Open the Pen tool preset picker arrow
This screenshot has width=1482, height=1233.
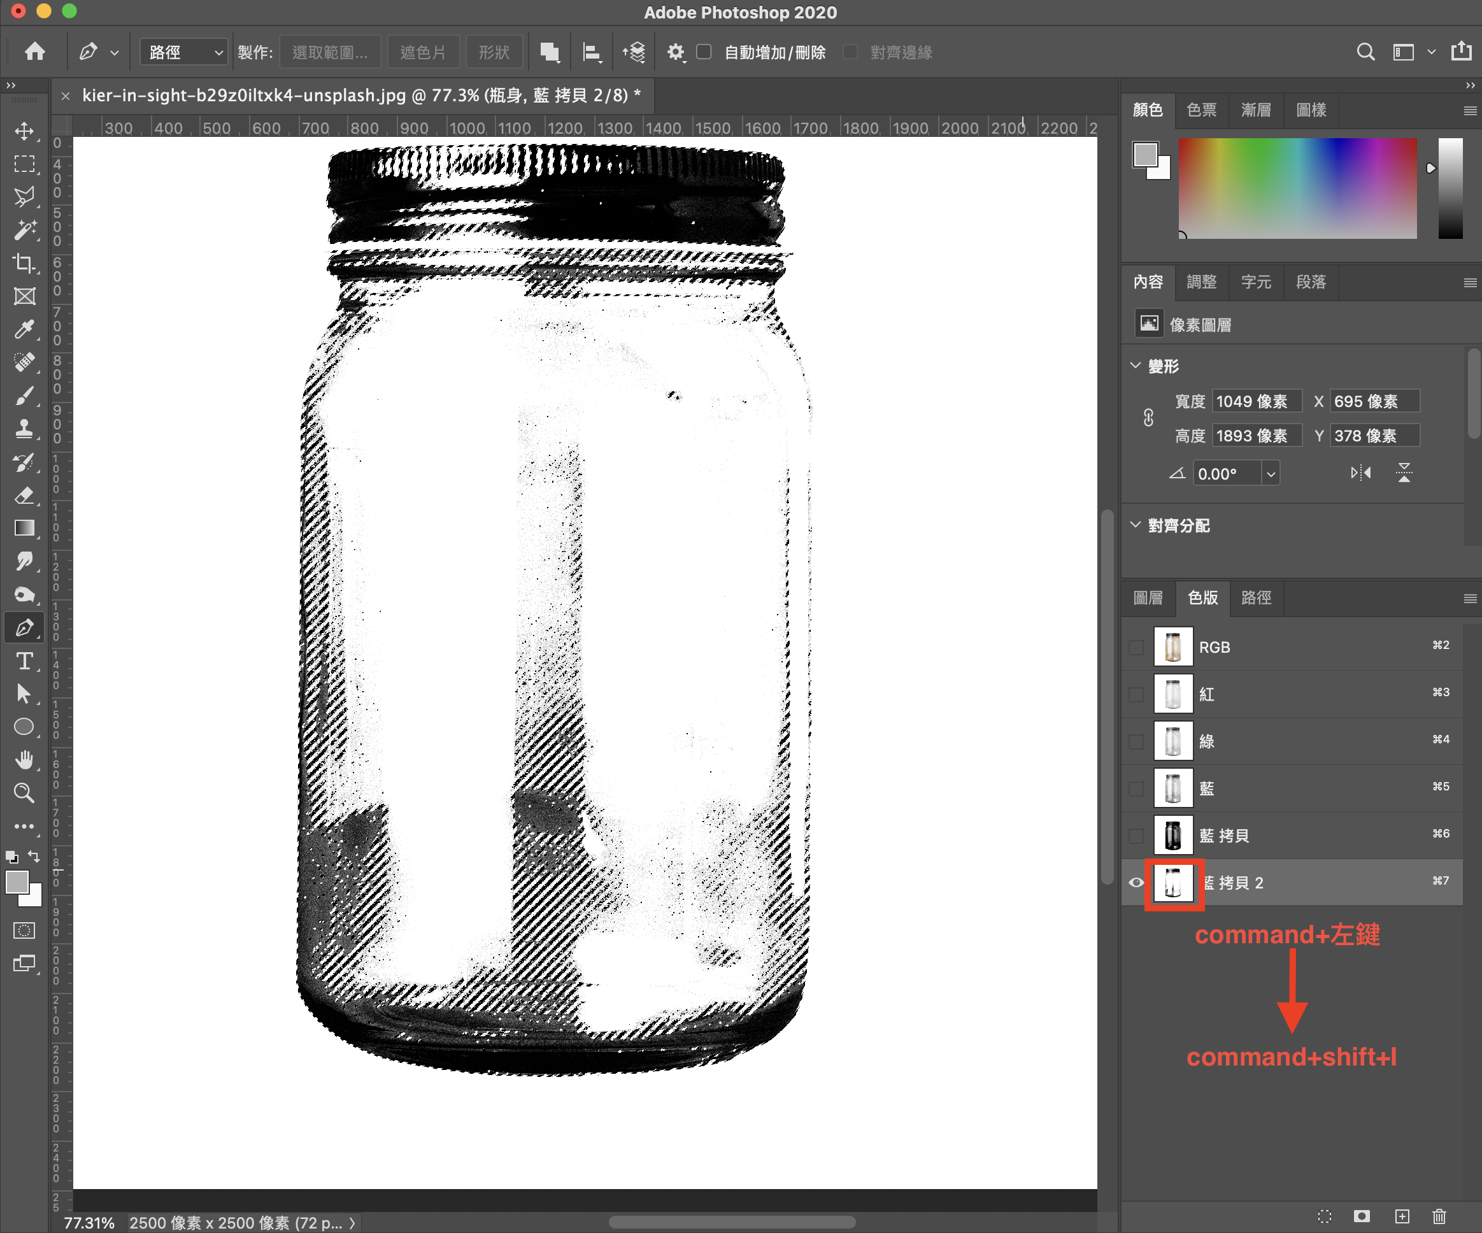(115, 53)
